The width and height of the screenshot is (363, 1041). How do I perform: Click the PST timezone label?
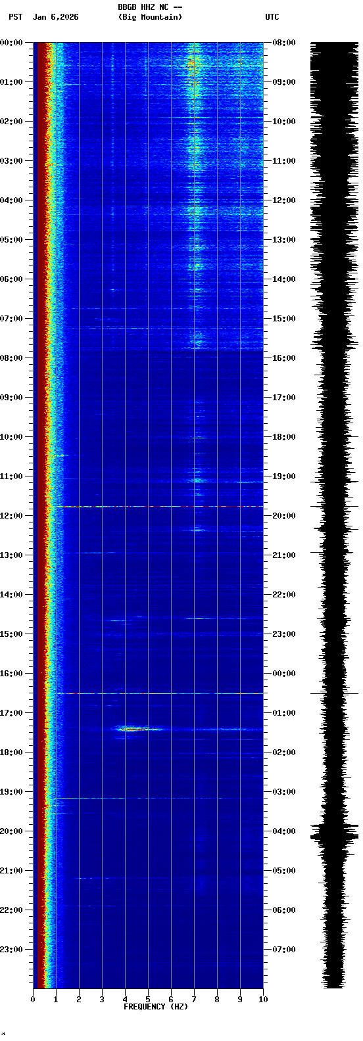[x=15, y=17]
